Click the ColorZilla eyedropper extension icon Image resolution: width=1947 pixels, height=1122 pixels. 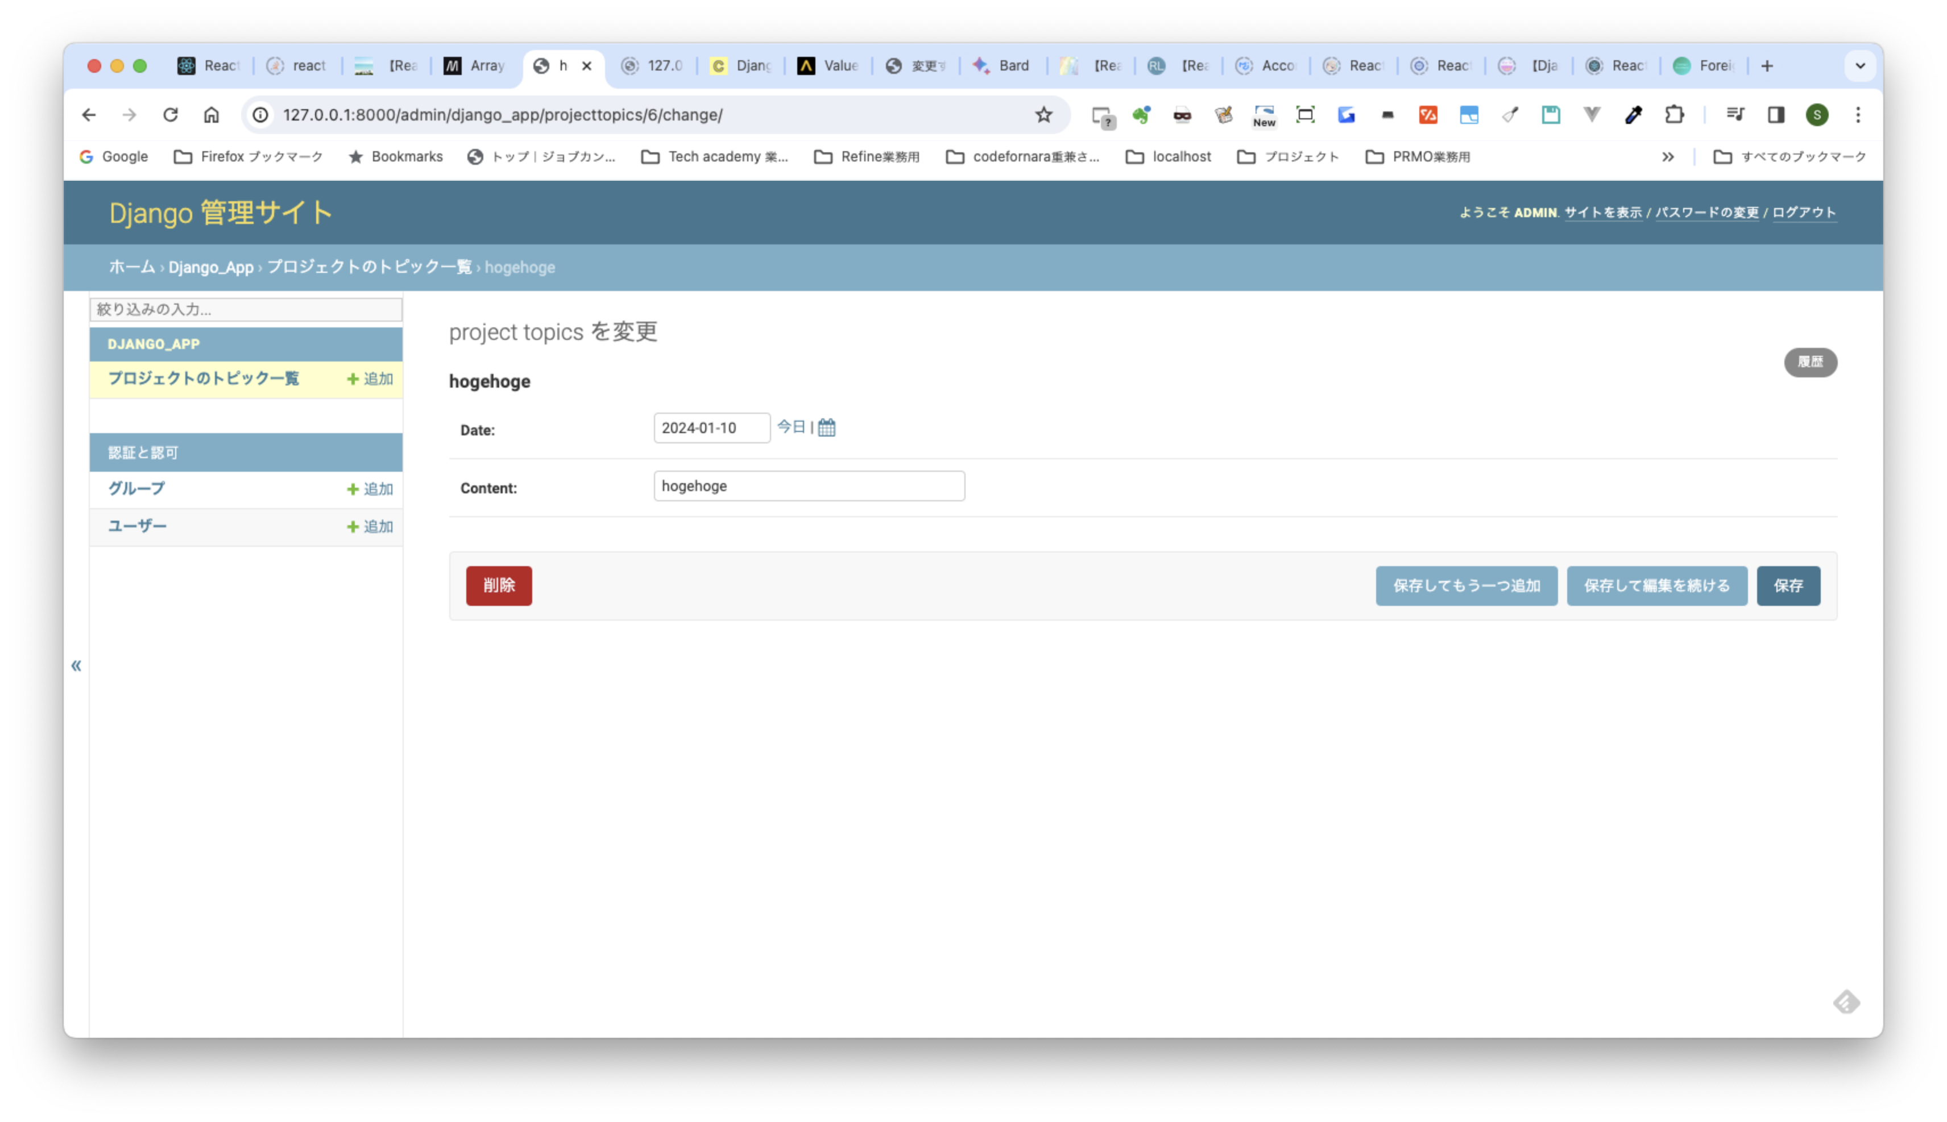click(x=1633, y=115)
